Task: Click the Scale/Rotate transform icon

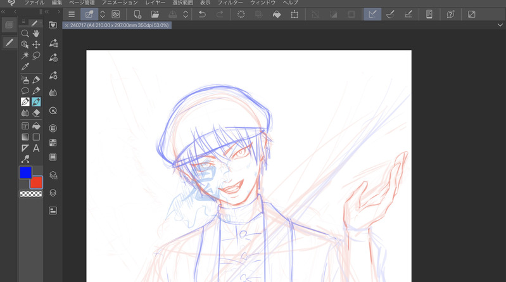Action: 294,14
